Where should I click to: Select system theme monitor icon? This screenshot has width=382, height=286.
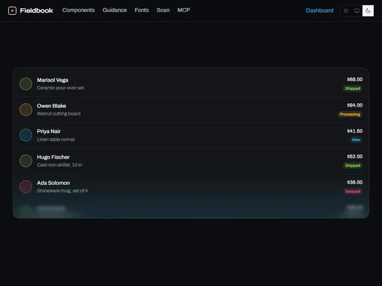coord(357,11)
